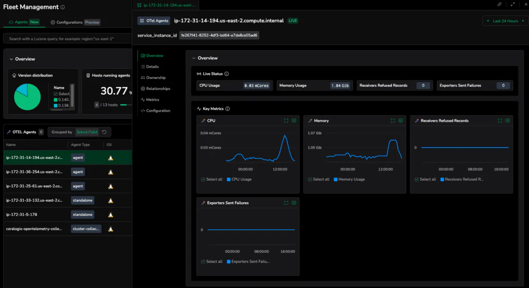Collapse the Overview section in agent panel
The image size is (529, 288).
193,58
